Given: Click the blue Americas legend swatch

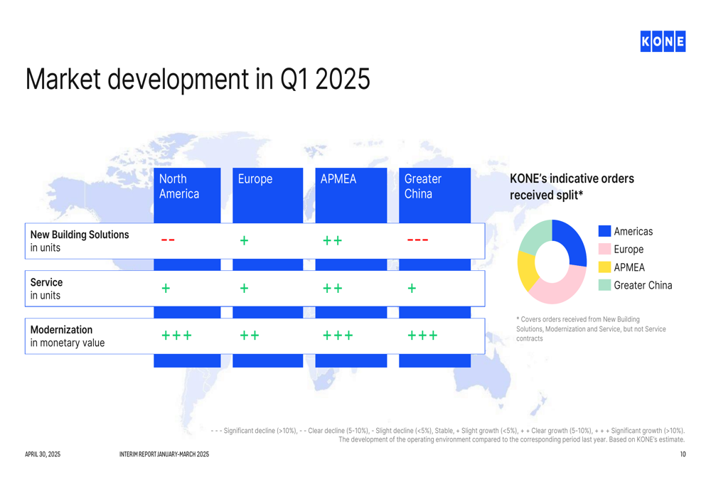Looking at the screenshot, I should (x=604, y=231).
